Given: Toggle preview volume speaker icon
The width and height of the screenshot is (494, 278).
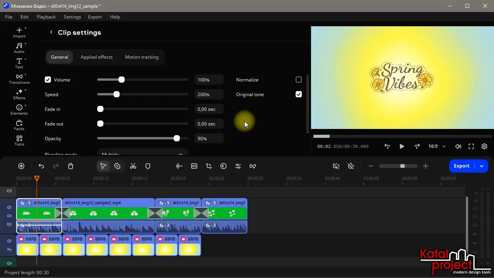Looking at the screenshot, I should 458,146.
